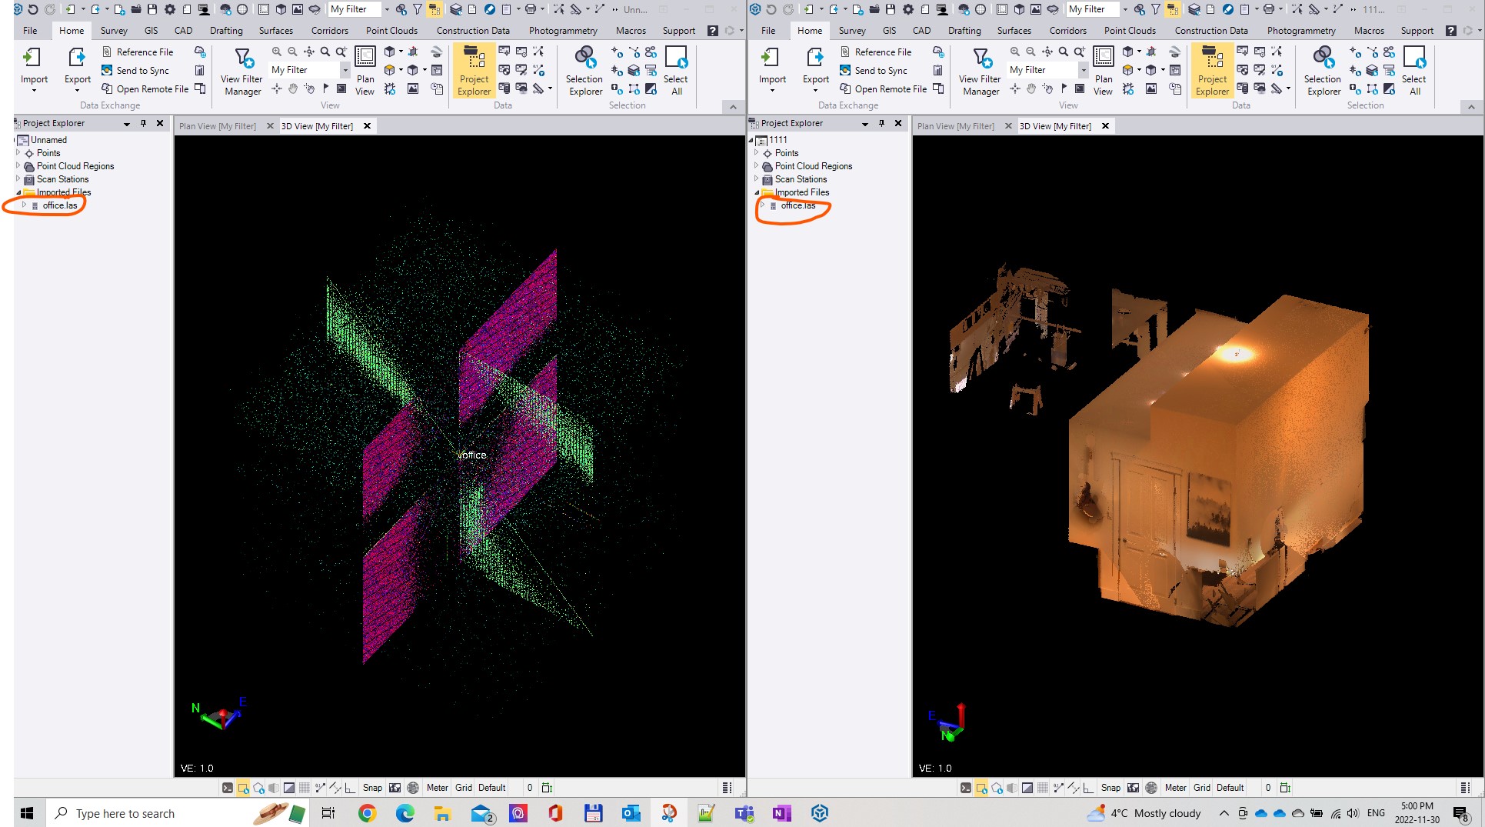Image resolution: width=1485 pixels, height=827 pixels.
Task: Click Reference File in the right window ribbon
Action: pyautogui.click(x=882, y=52)
